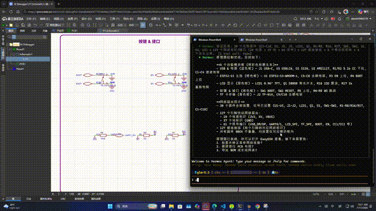Open File Explorer from the taskbar

pos(171,206)
